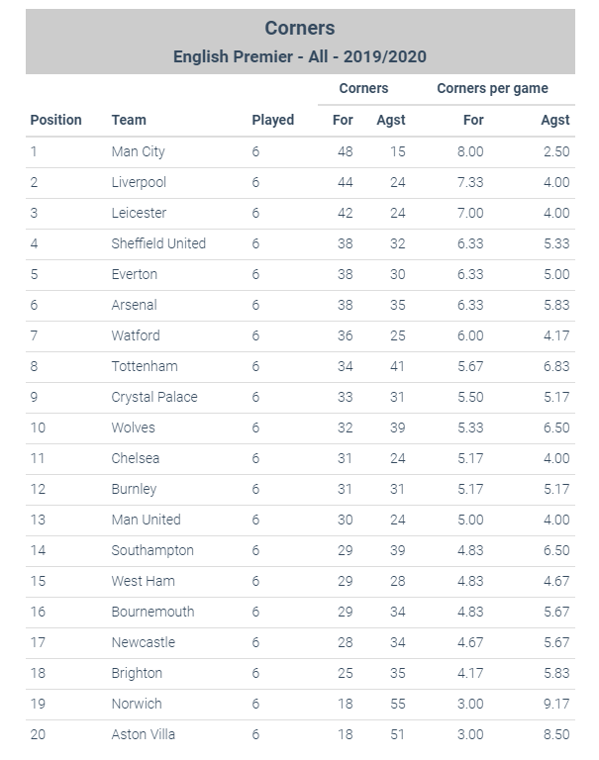Open the Man City team link
The height and width of the screenshot is (760, 599).
tap(139, 151)
